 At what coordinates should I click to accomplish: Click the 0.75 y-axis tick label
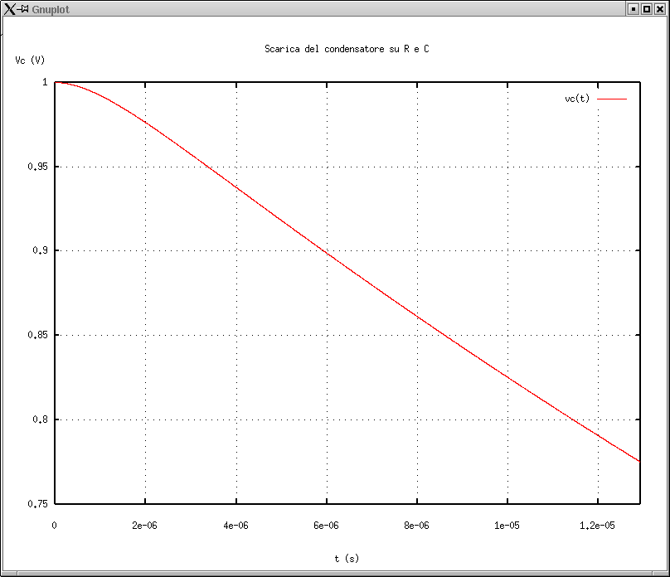[36, 503]
